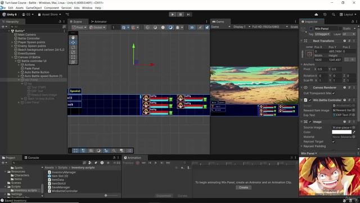
Task: Switch to the Animator tab
Action: click(x=99, y=21)
